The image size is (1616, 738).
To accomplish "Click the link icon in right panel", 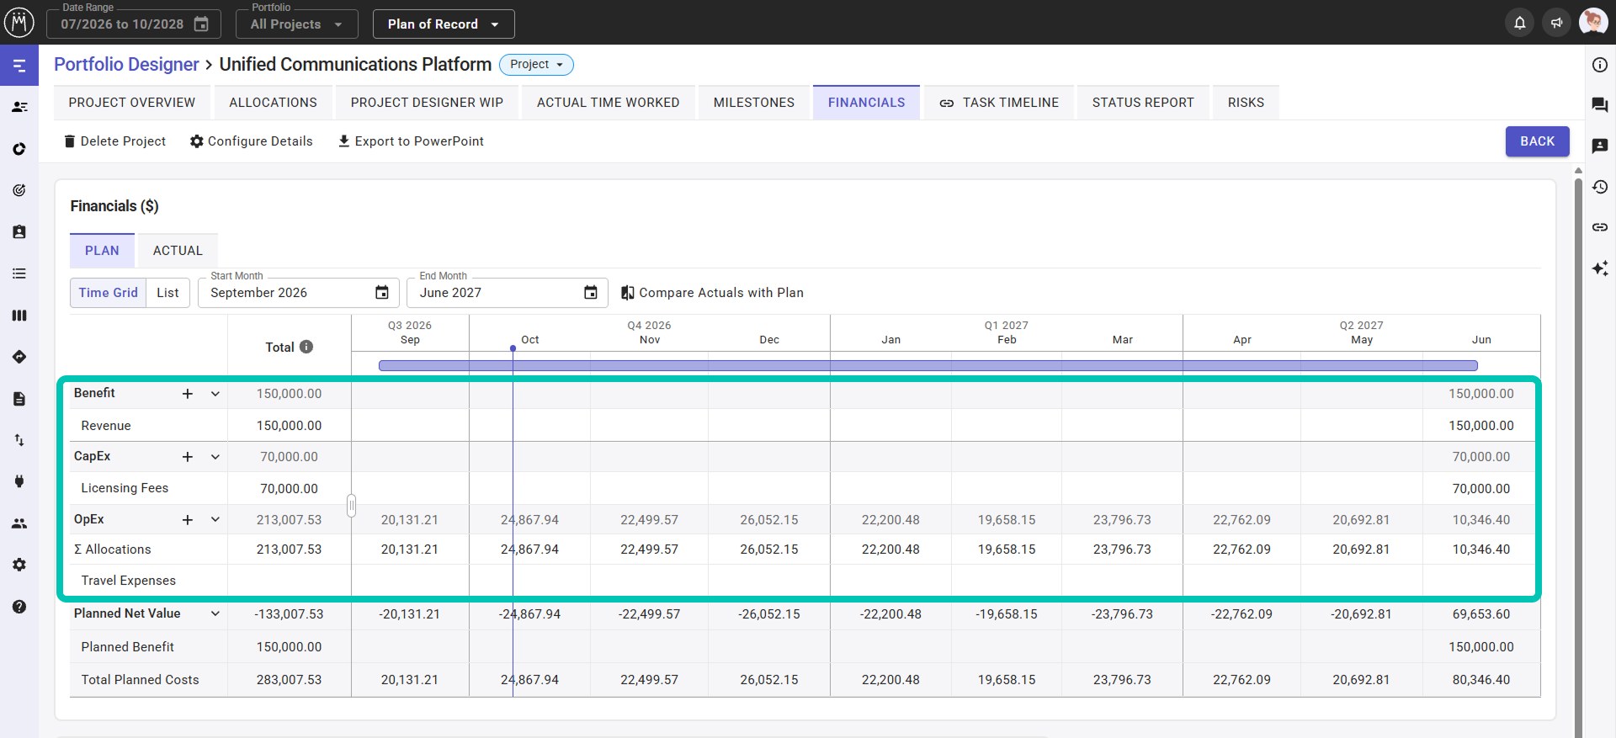I will pos(1600,227).
